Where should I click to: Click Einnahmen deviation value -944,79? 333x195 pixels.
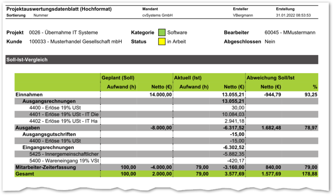pos(273,95)
